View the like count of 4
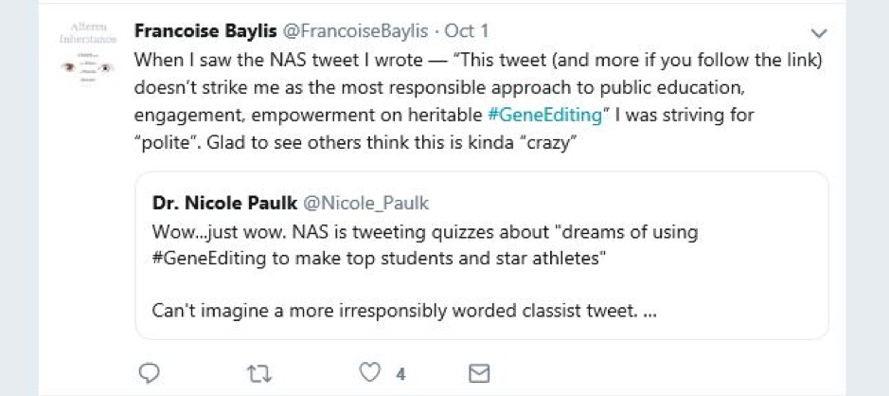 pyautogui.click(x=400, y=374)
